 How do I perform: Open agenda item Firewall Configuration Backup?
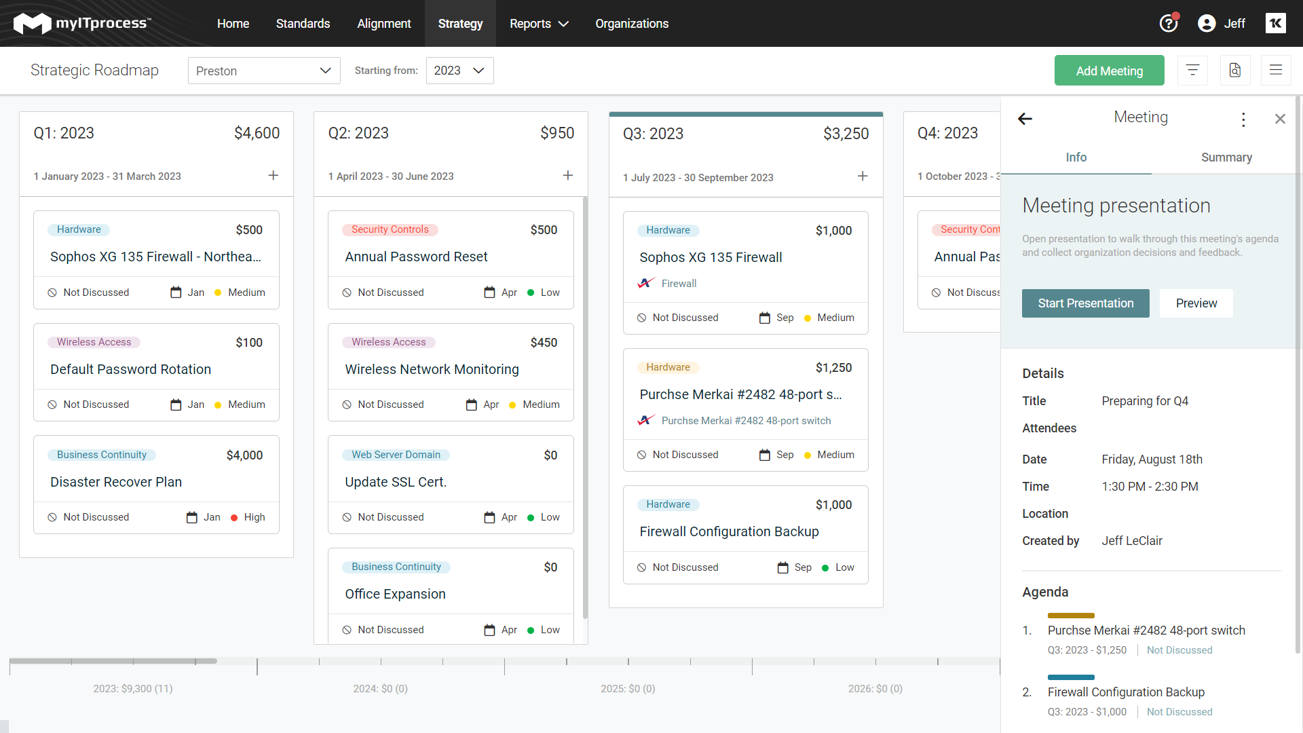(1126, 692)
